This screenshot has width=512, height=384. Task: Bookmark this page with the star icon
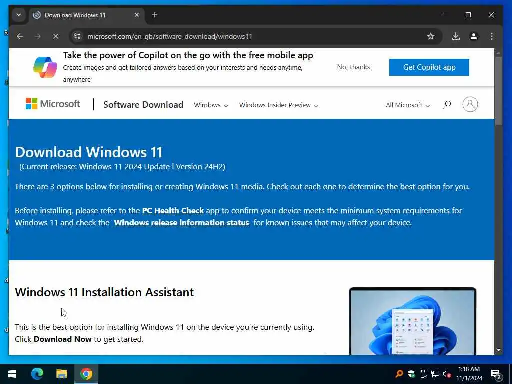pyautogui.click(x=430, y=36)
